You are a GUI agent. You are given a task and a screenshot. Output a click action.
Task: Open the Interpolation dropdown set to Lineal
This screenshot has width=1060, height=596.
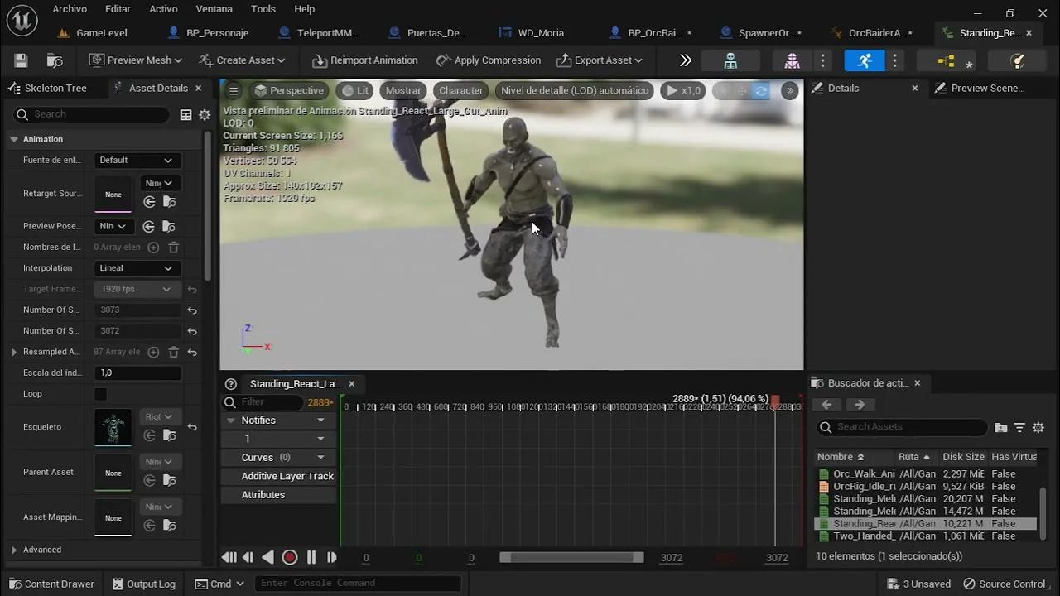coord(136,267)
